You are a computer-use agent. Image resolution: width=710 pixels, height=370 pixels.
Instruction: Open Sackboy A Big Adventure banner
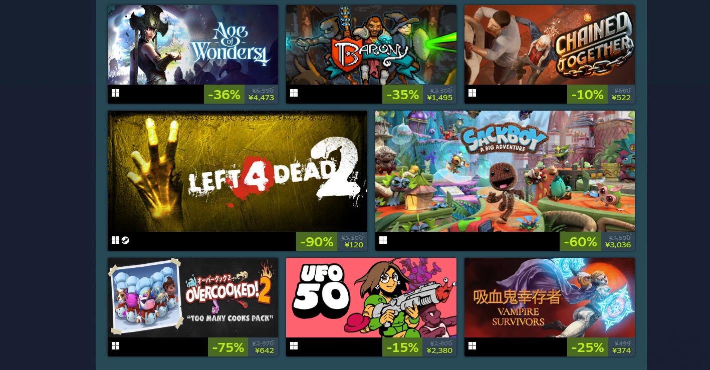[505, 171]
